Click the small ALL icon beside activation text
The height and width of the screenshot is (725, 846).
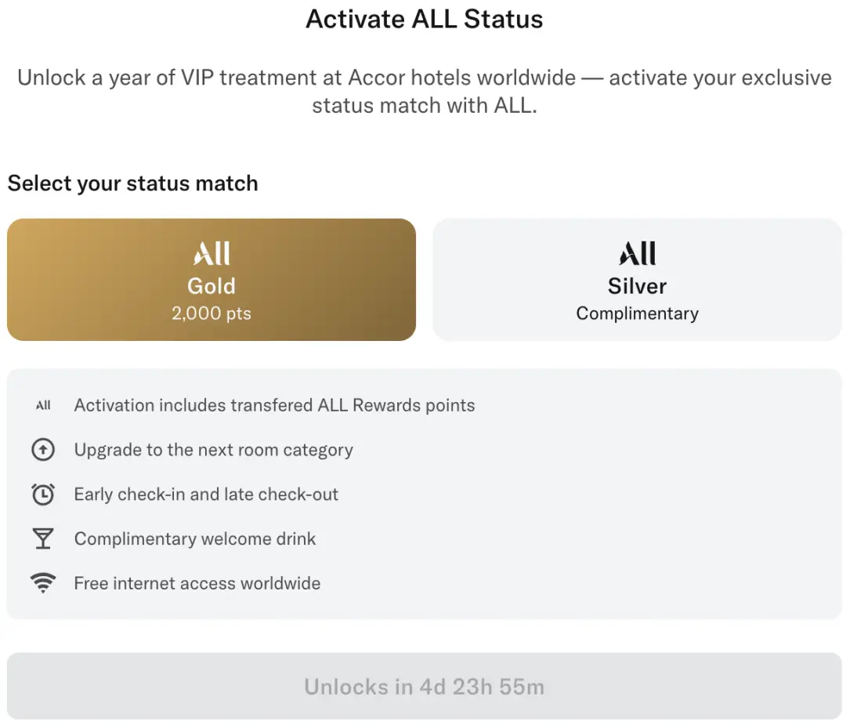pyautogui.click(x=43, y=406)
